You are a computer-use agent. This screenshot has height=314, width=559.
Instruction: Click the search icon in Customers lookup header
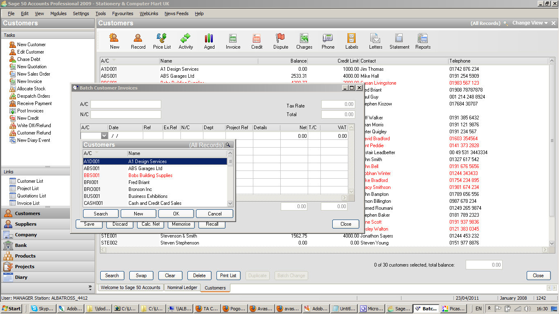(228, 145)
